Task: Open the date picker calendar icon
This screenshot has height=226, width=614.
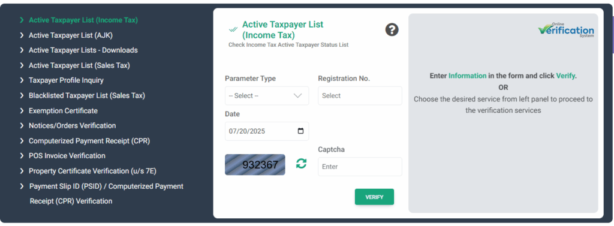Action: click(301, 131)
